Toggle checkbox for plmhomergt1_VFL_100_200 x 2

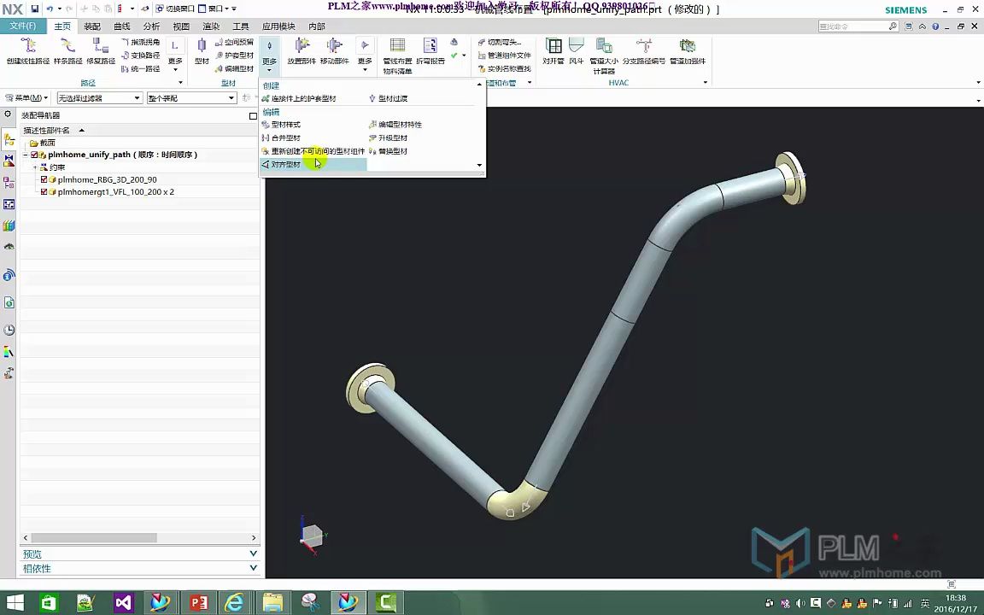point(44,192)
